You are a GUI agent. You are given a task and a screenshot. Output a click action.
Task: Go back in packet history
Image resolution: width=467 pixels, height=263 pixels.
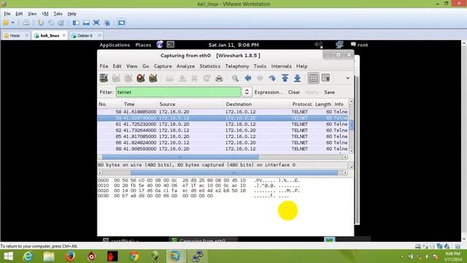tap(248, 78)
